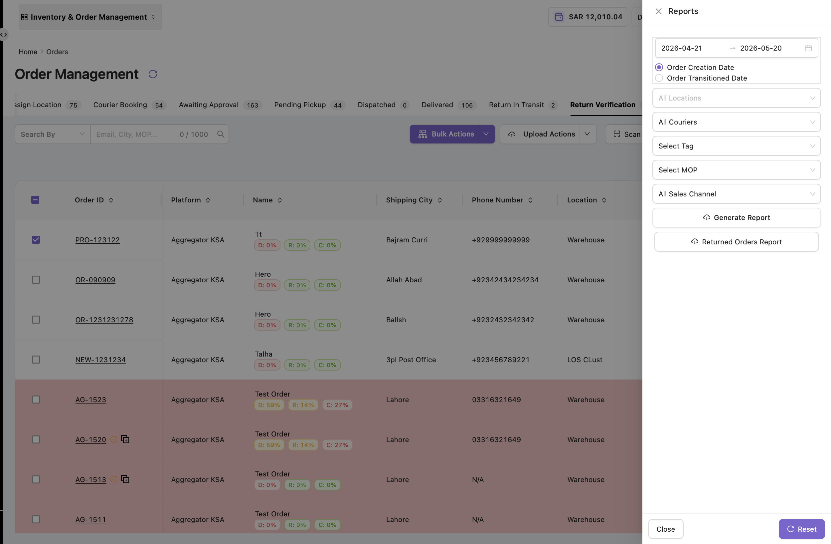Close the Reports panel with X icon
Viewport: 831px width, 544px height.
point(659,11)
